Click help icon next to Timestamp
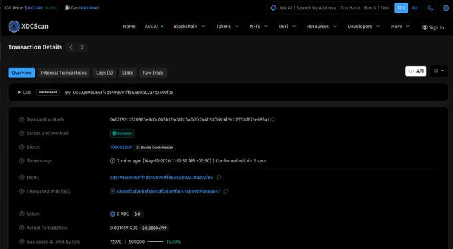 coord(22,161)
